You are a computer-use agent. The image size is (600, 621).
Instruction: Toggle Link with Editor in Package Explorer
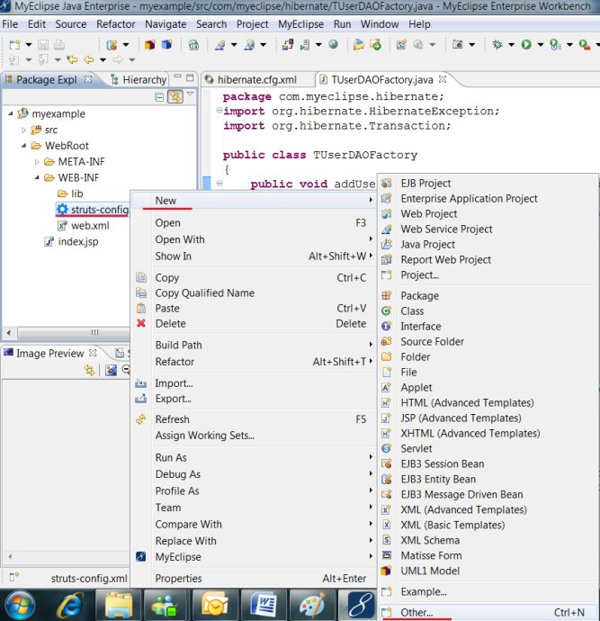(175, 96)
